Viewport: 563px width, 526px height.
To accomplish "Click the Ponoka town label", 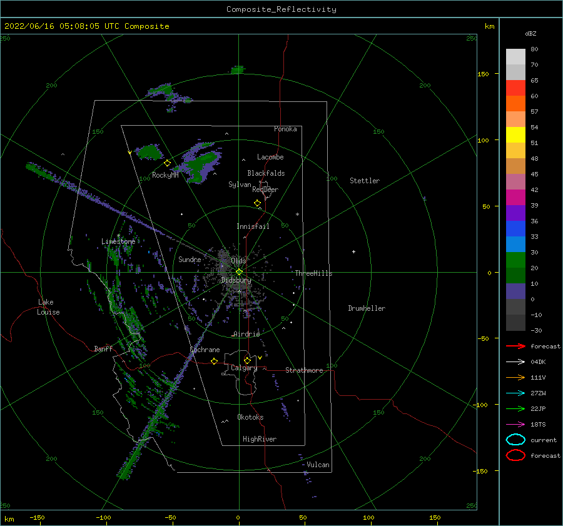I will [x=285, y=129].
